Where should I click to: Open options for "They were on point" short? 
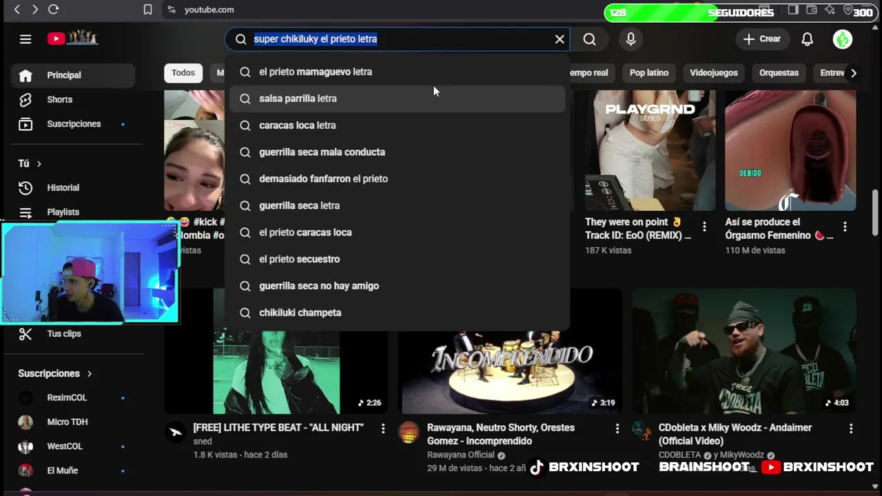704,227
